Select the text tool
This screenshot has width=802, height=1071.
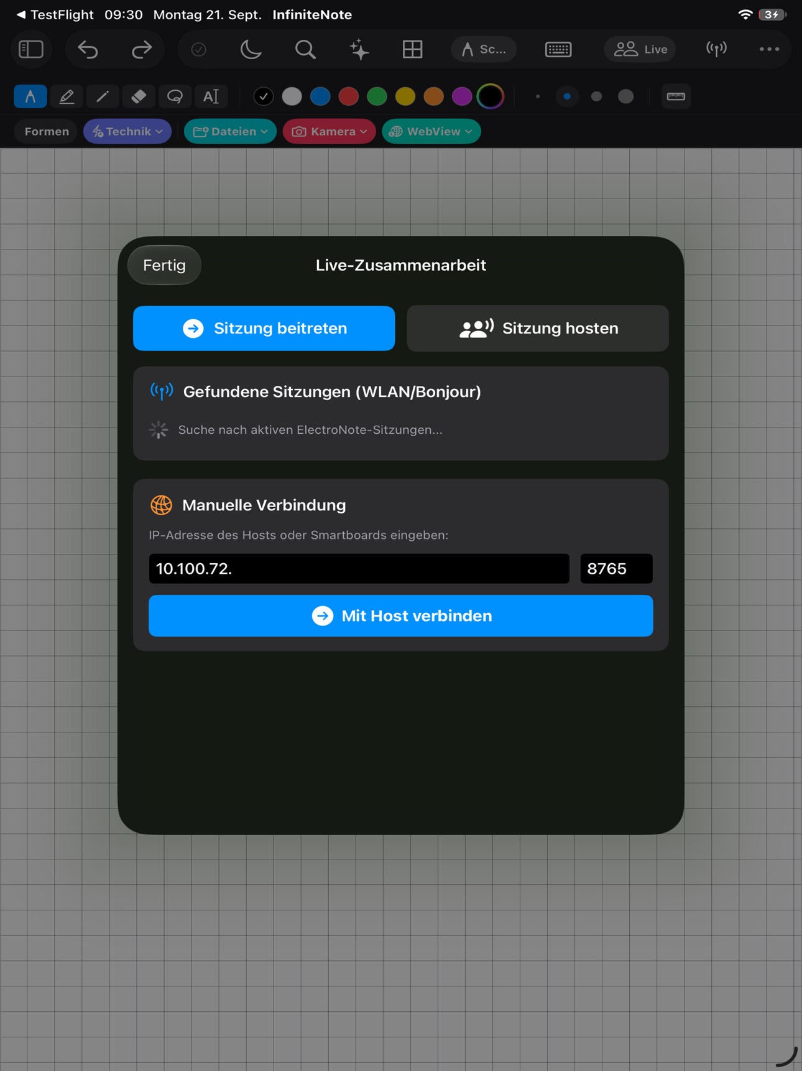211,96
